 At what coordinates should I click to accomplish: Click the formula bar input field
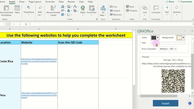[110, 24]
